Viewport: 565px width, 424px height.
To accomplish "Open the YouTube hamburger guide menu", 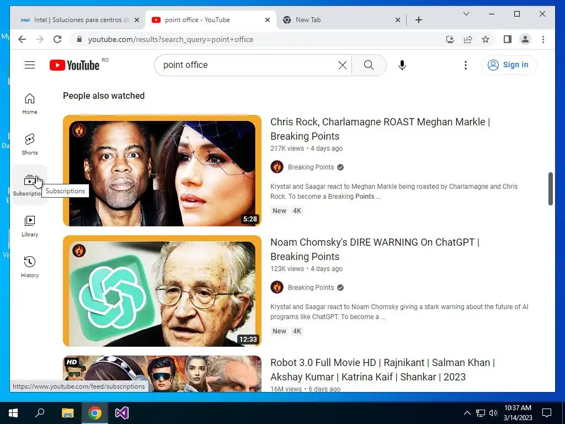I will [30, 65].
